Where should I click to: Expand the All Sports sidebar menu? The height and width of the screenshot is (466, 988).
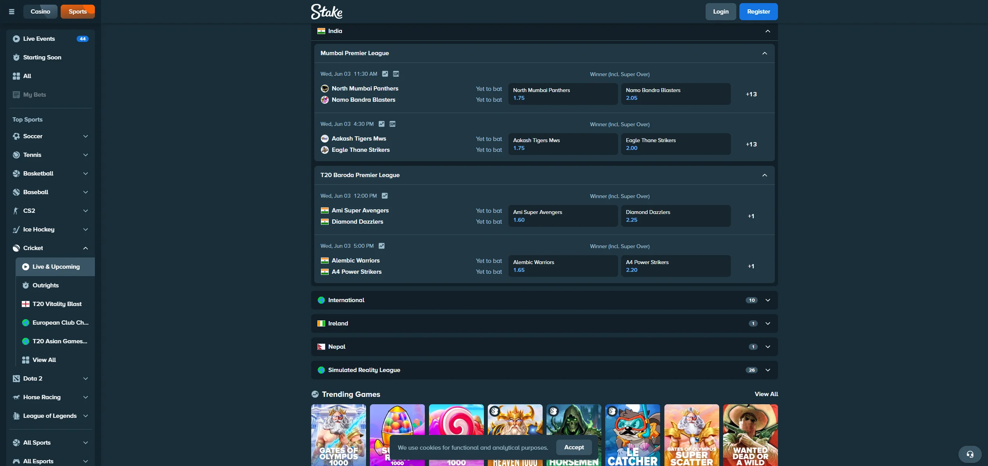pyautogui.click(x=86, y=443)
